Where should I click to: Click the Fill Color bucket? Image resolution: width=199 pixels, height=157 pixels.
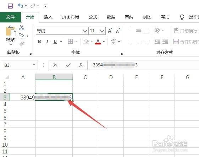tap(86, 42)
